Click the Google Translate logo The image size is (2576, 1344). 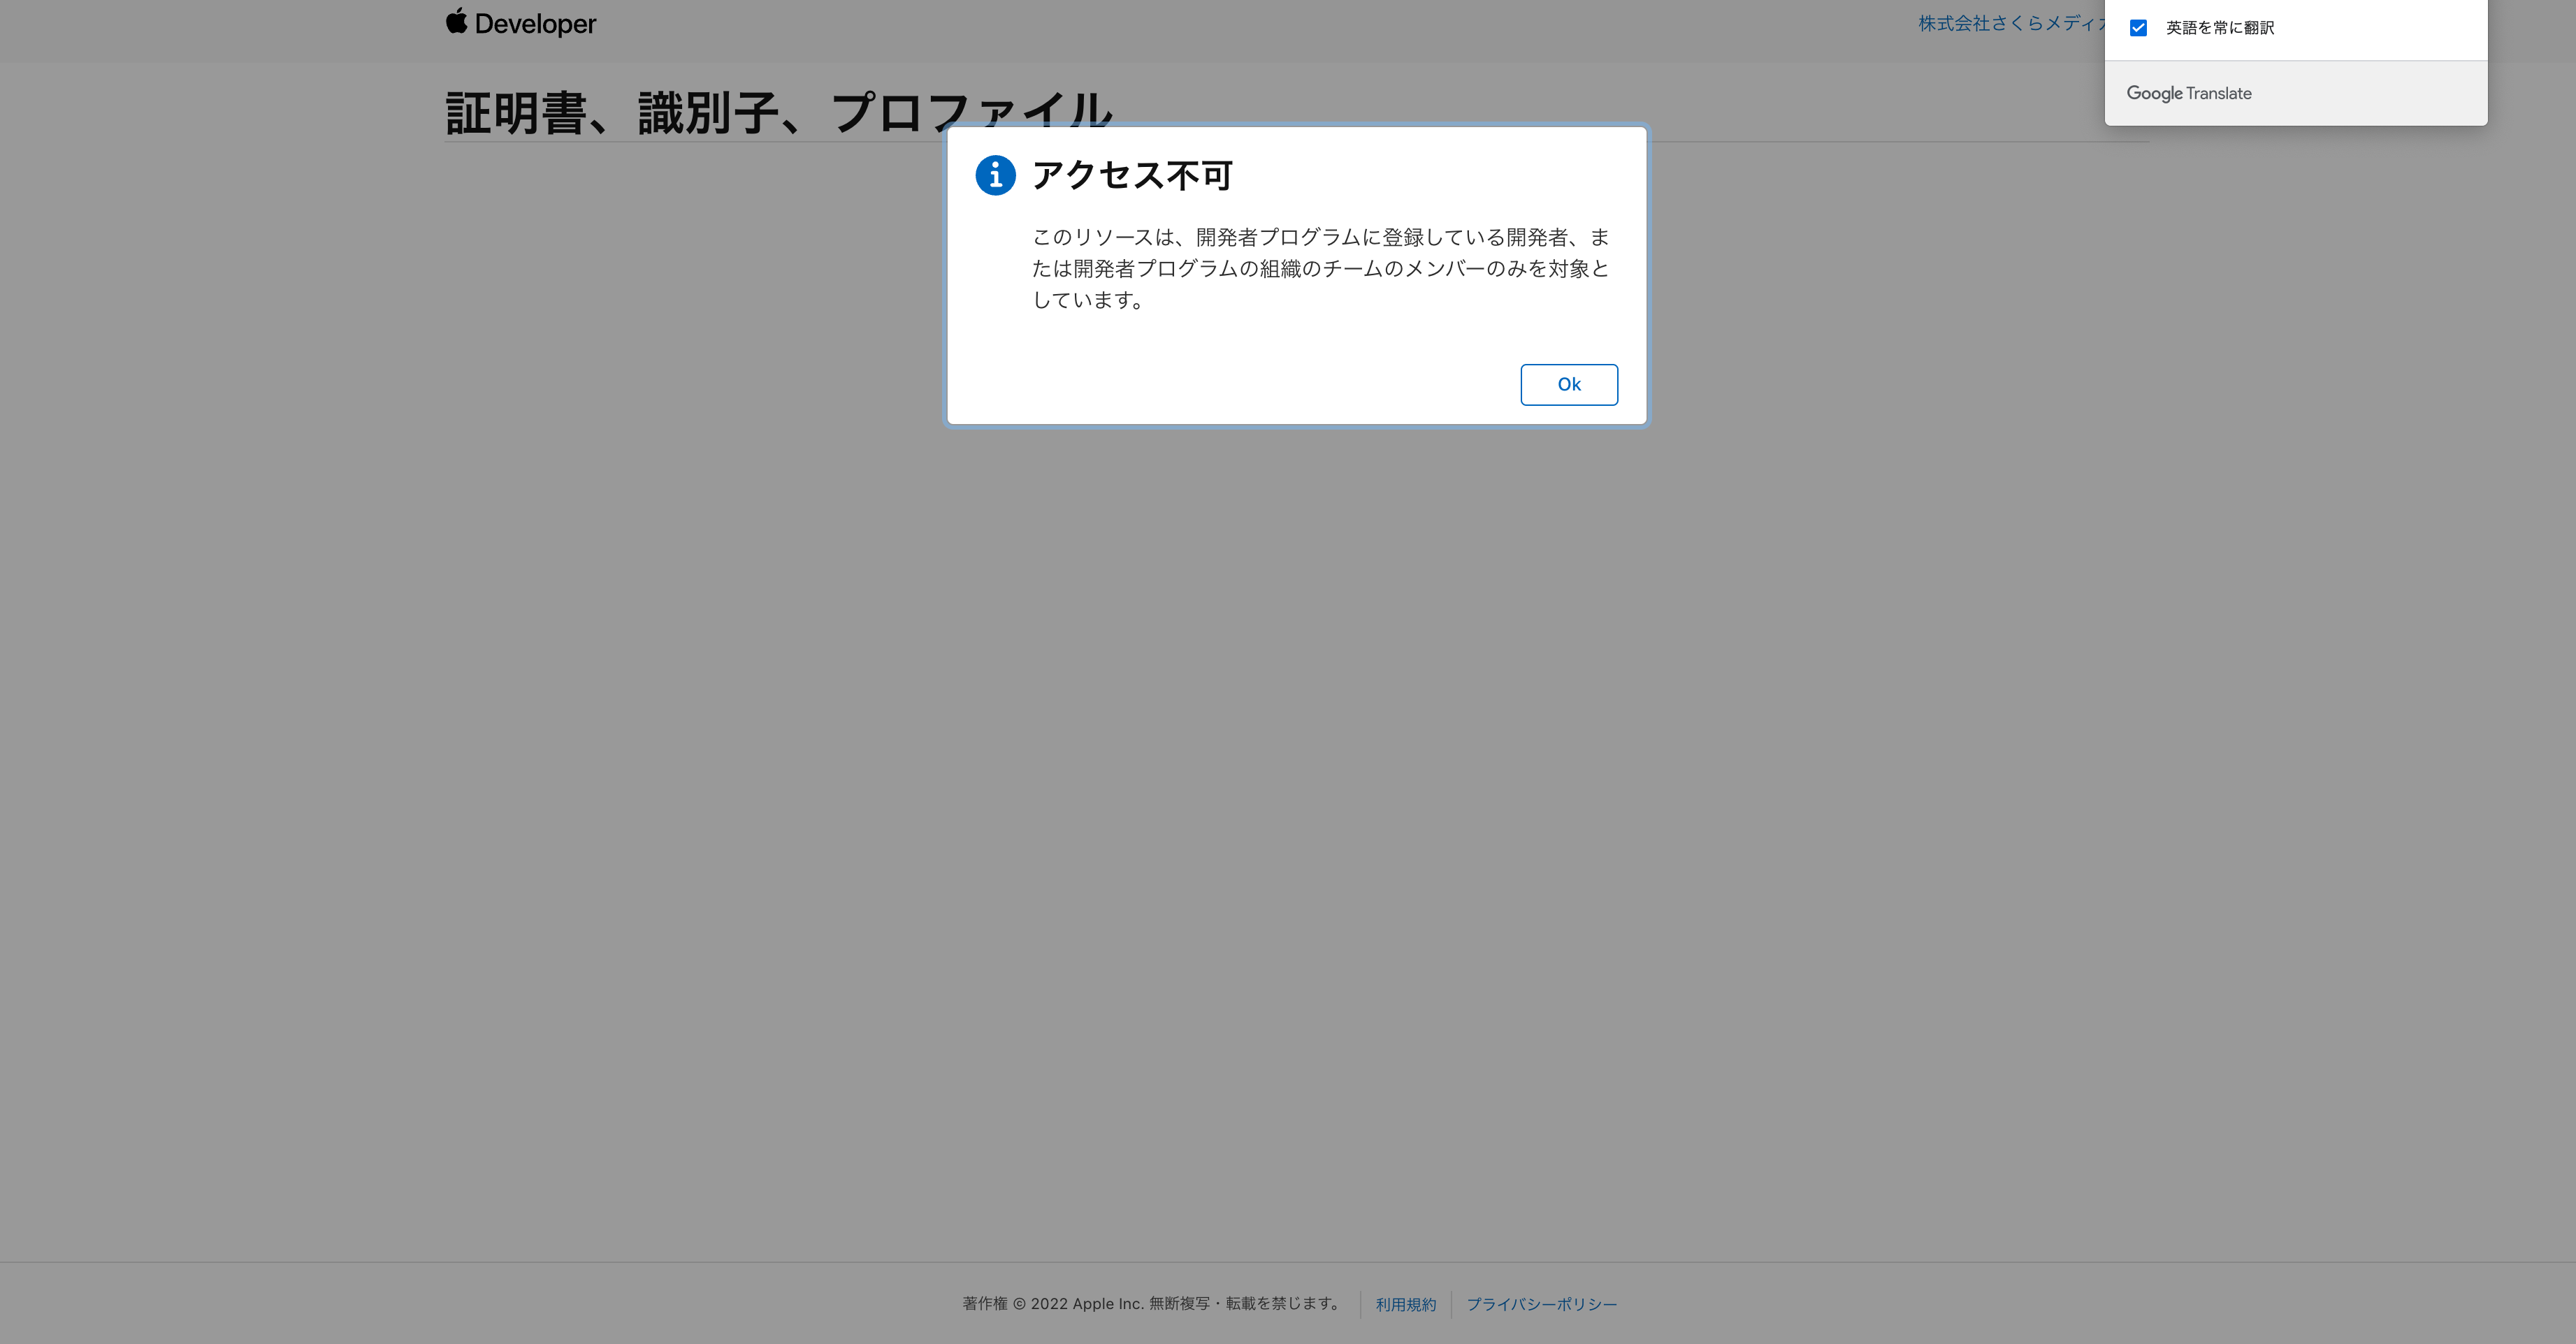tap(2188, 93)
